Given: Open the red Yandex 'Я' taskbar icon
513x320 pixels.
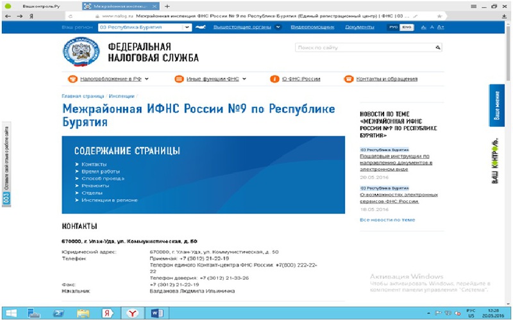Looking at the screenshot, I should point(107,314).
